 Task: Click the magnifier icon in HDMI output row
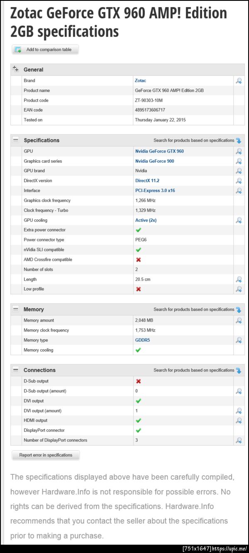pos(239,421)
